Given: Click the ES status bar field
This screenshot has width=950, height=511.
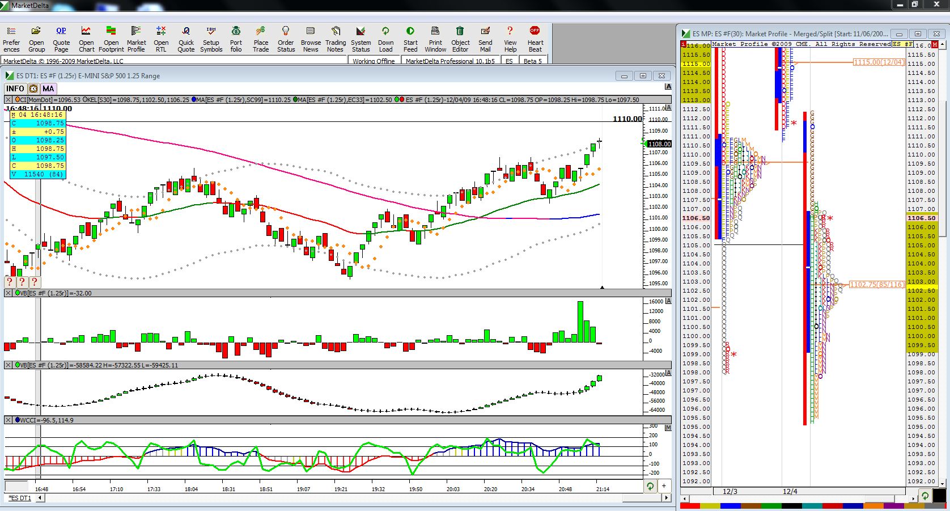Looking at the screenshot, I should (509, 61).
